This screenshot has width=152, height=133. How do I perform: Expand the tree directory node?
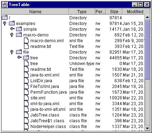[x=20, y=57]
